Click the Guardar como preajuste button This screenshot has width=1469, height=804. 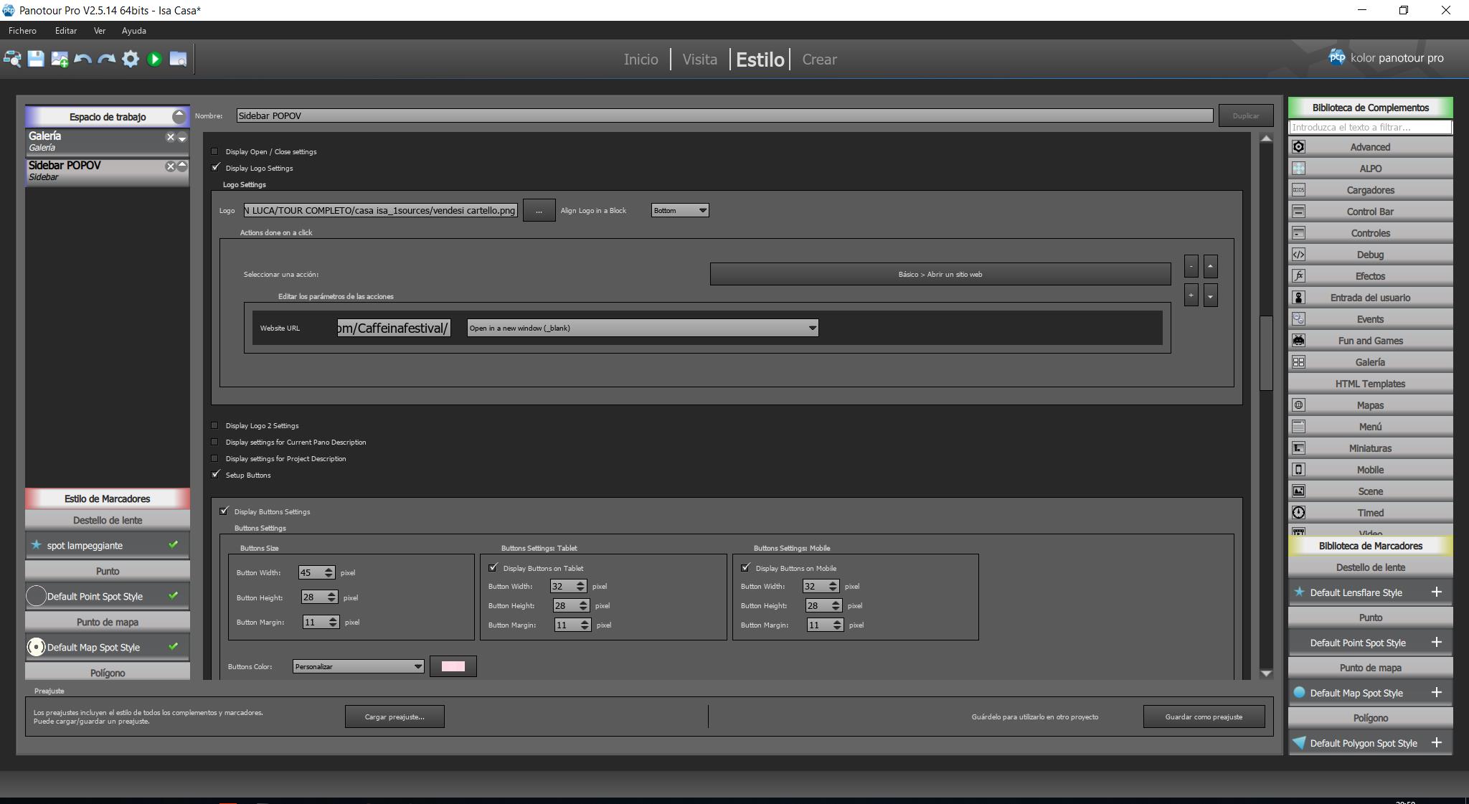1203,716
